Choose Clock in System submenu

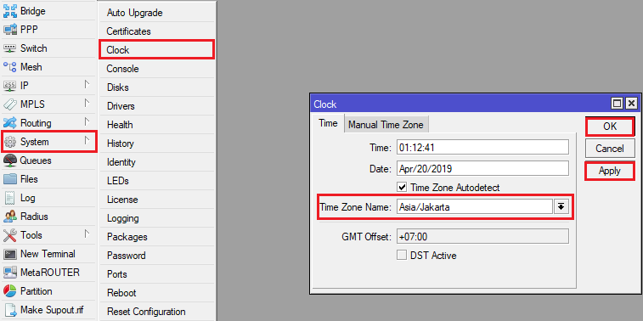pos(156,50)
